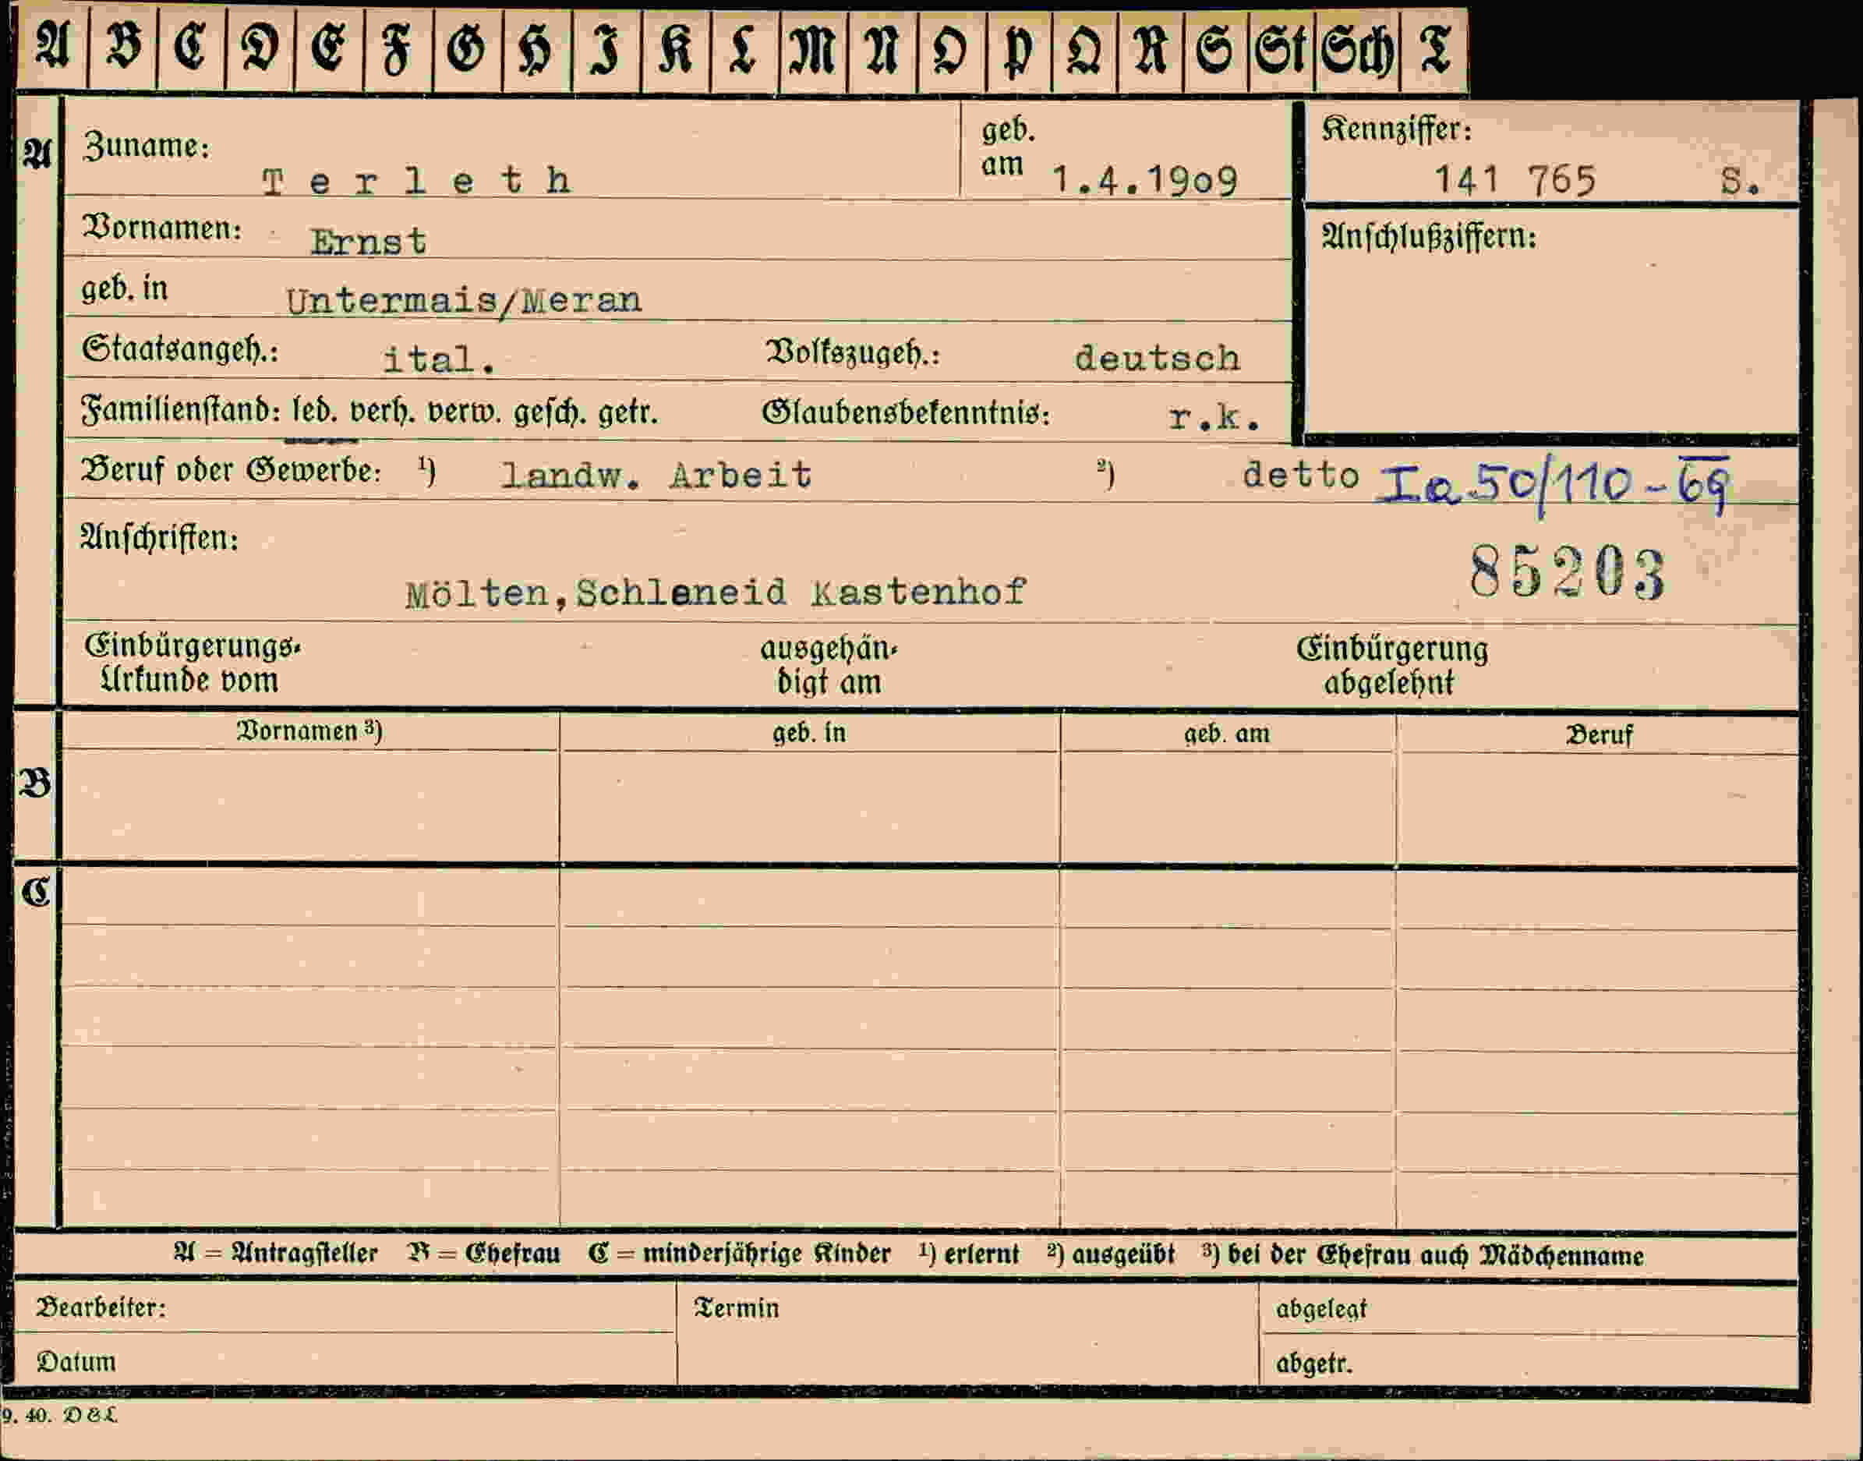
Task: Click the letter H index tab
Action: [537, 49]
